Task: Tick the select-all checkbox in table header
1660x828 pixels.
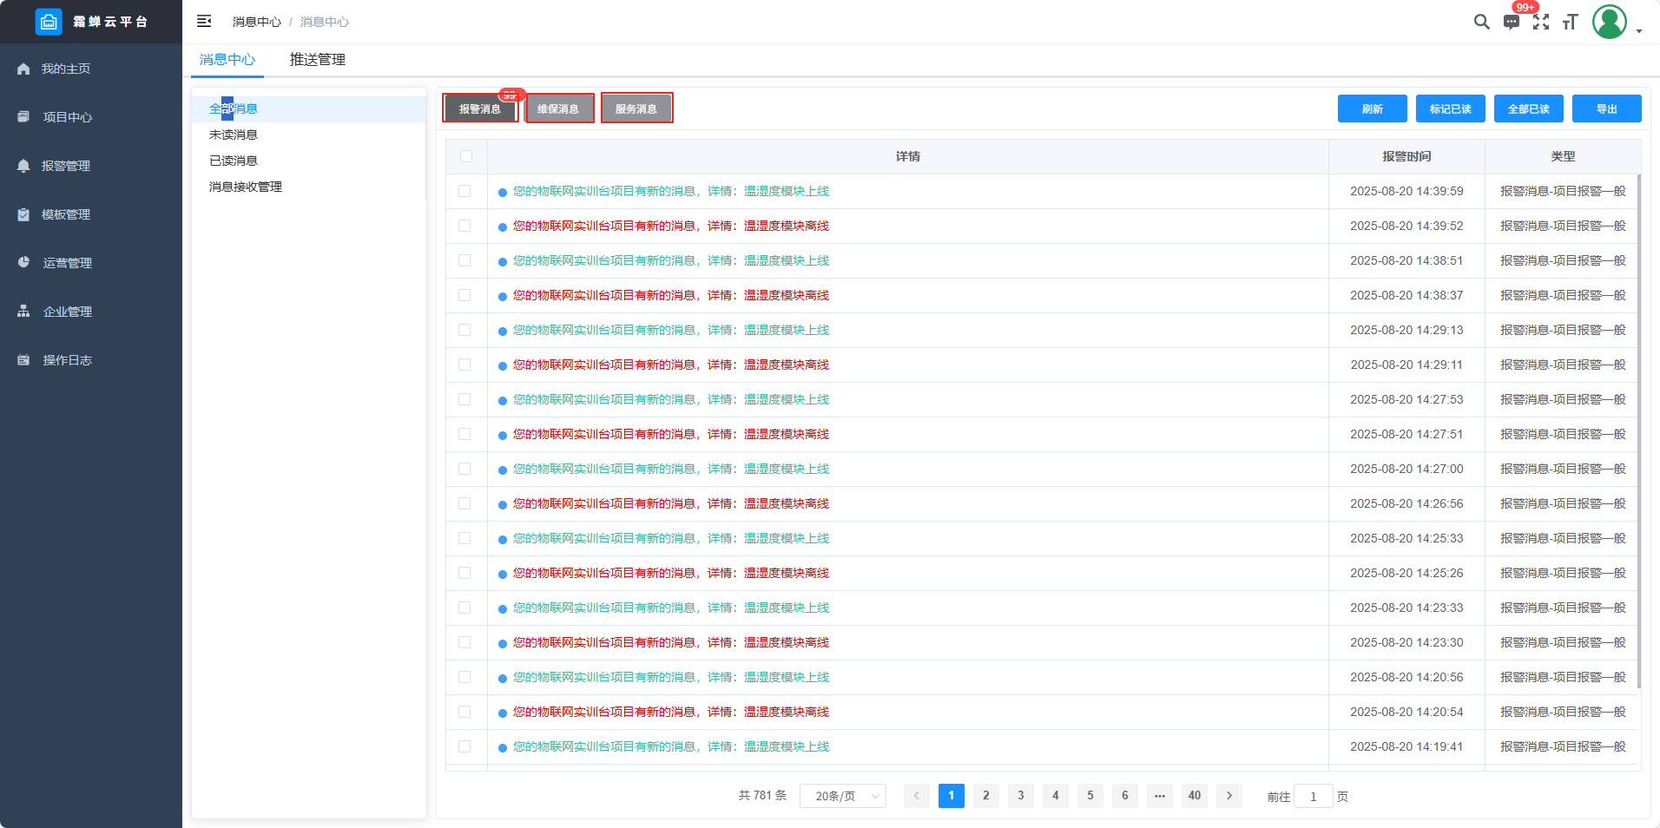Action: 466,156
